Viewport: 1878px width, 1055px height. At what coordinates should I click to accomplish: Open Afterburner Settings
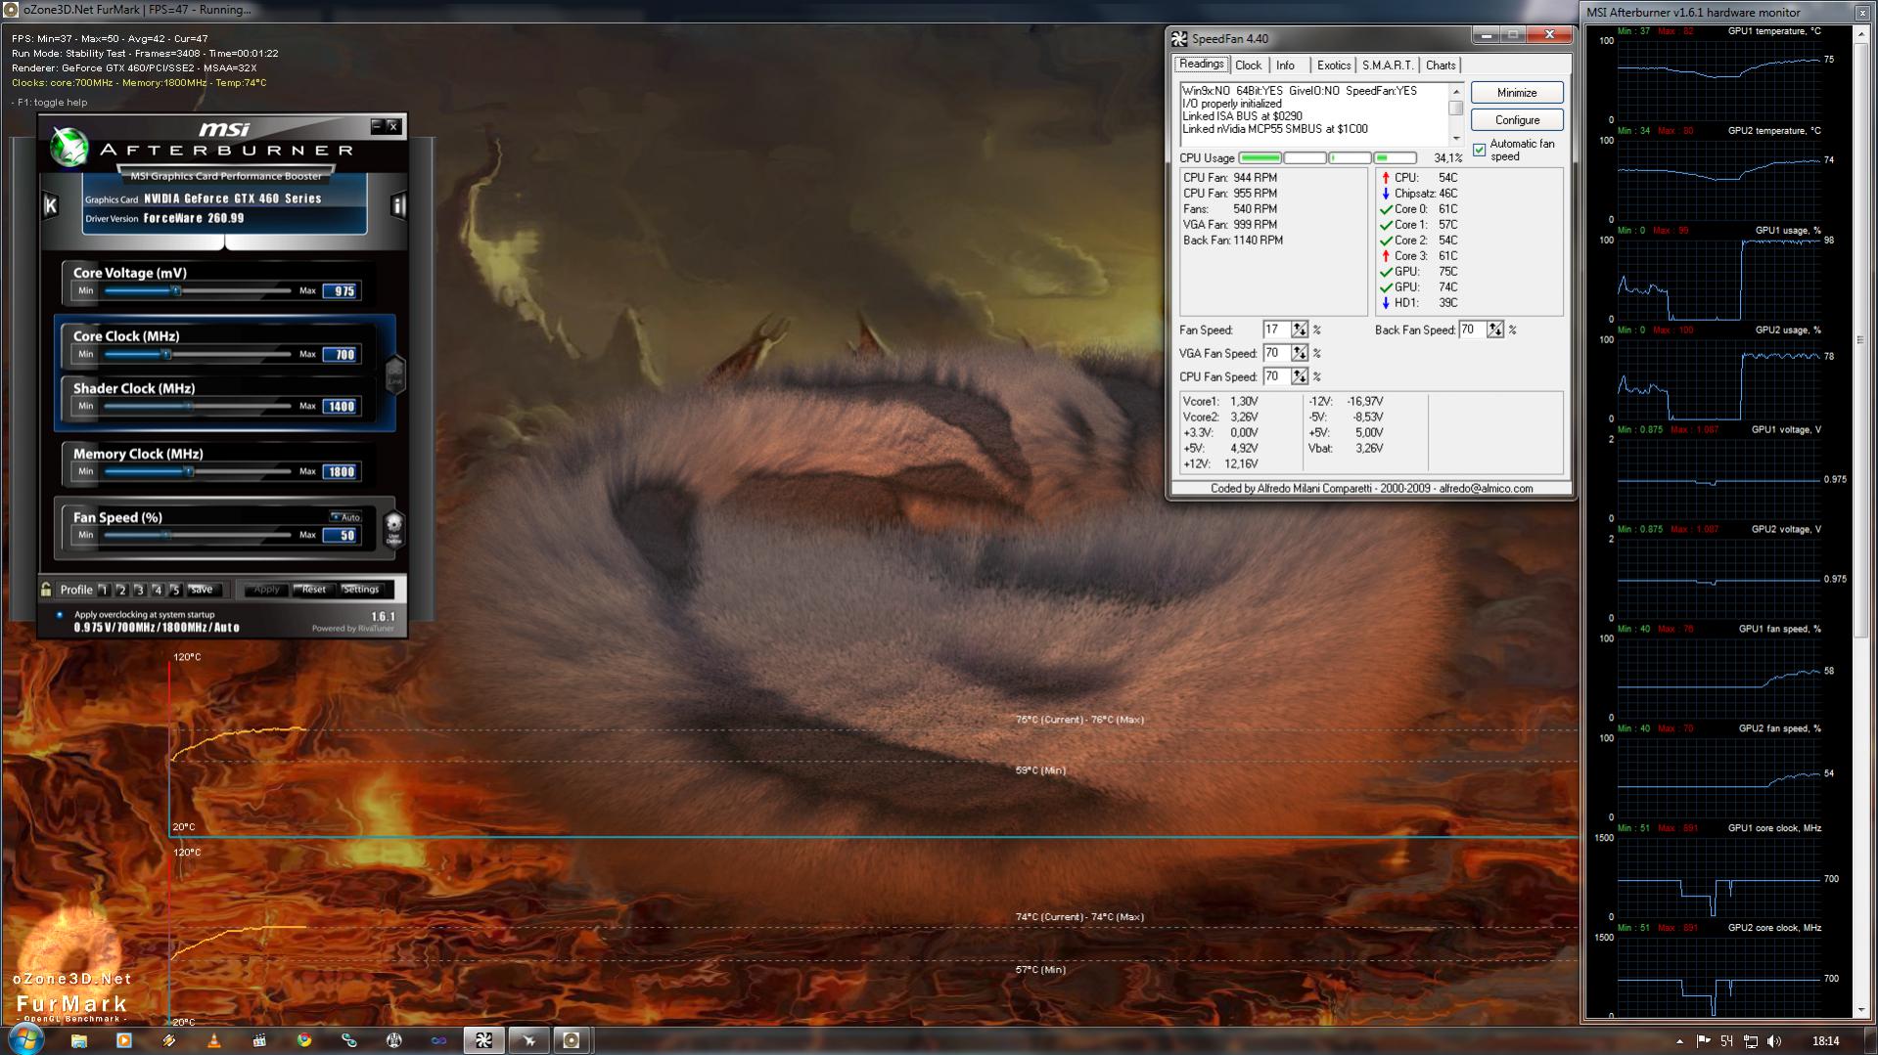click(360, 590)
